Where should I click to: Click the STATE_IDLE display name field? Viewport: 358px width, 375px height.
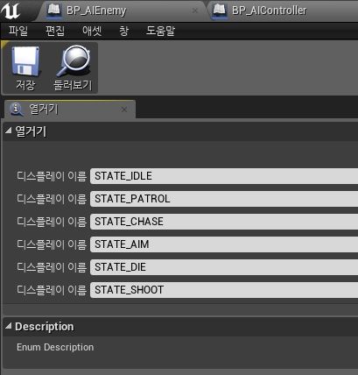[x=224, y=176]
